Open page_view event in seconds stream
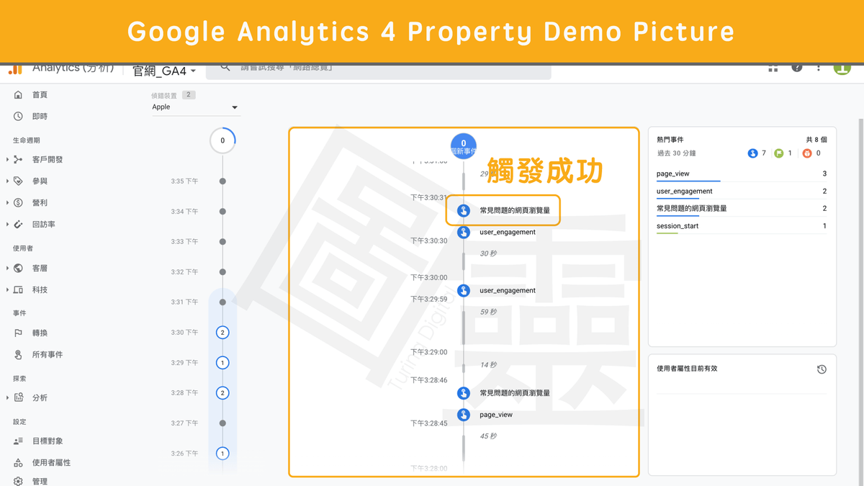 [496, 415]
